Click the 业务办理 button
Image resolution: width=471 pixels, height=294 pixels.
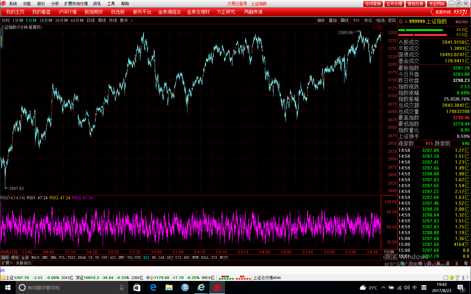pyautogui.click(x=394, y=4)
